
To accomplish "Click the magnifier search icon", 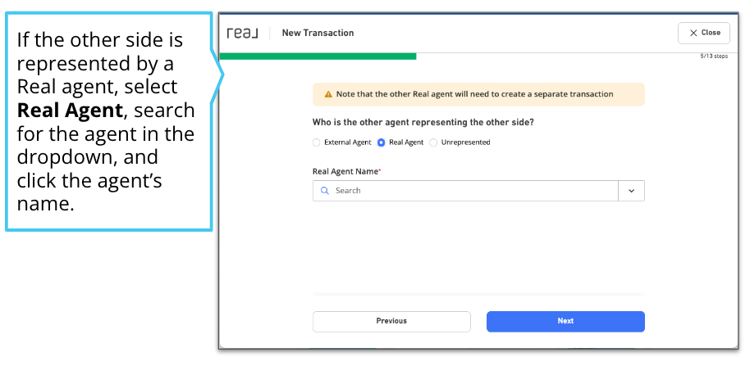I will 325,191.
